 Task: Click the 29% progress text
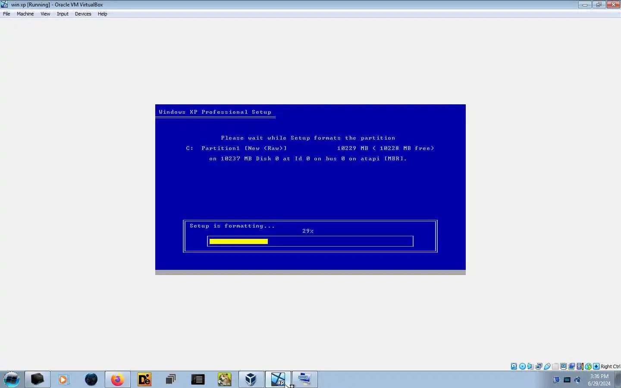(x=308, y=231)
